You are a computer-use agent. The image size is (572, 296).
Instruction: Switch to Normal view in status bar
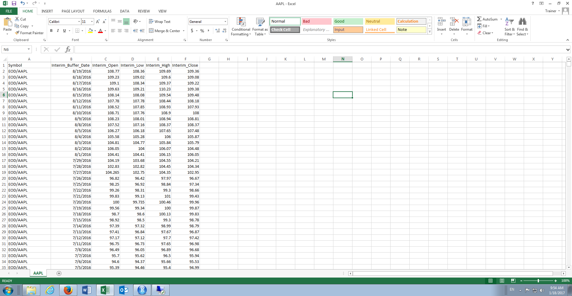[490, 281]
